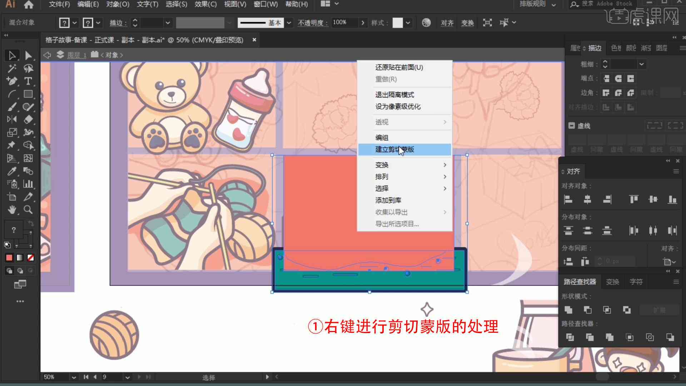
Task: Switch to gradient fill mode button
Action: click(20, 258)
